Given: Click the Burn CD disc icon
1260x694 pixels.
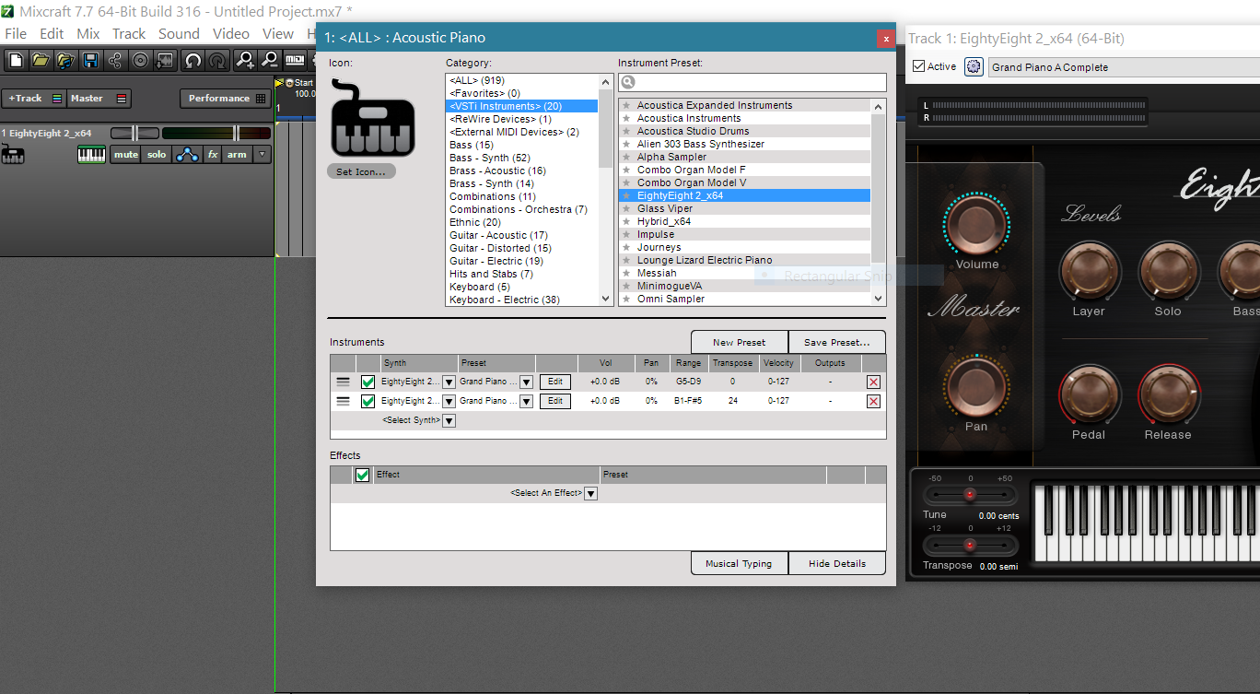Looking at the screenshot, I should click(140, 61).
